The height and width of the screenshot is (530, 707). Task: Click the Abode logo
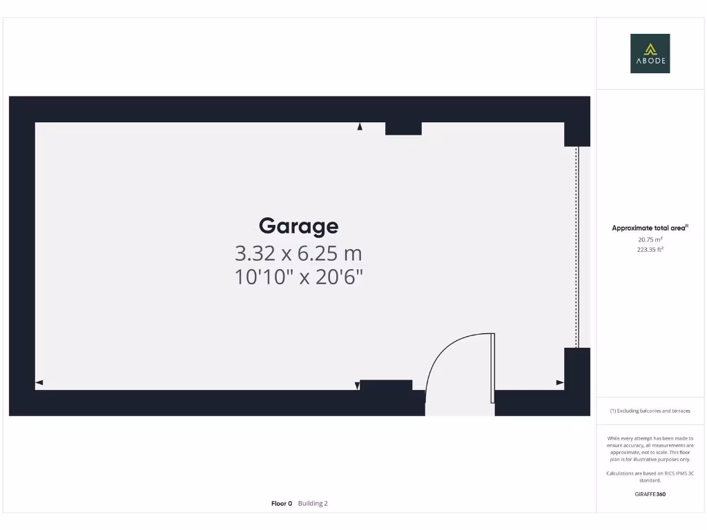pyautogui.click(x=650, y=53)
